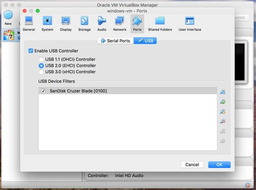The image size is (256, 190).
Task: Move USB filter up icon
Action: (x=223, y=131)
